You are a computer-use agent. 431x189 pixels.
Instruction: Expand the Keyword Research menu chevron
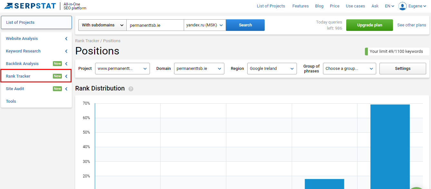[x=66, y=51]
